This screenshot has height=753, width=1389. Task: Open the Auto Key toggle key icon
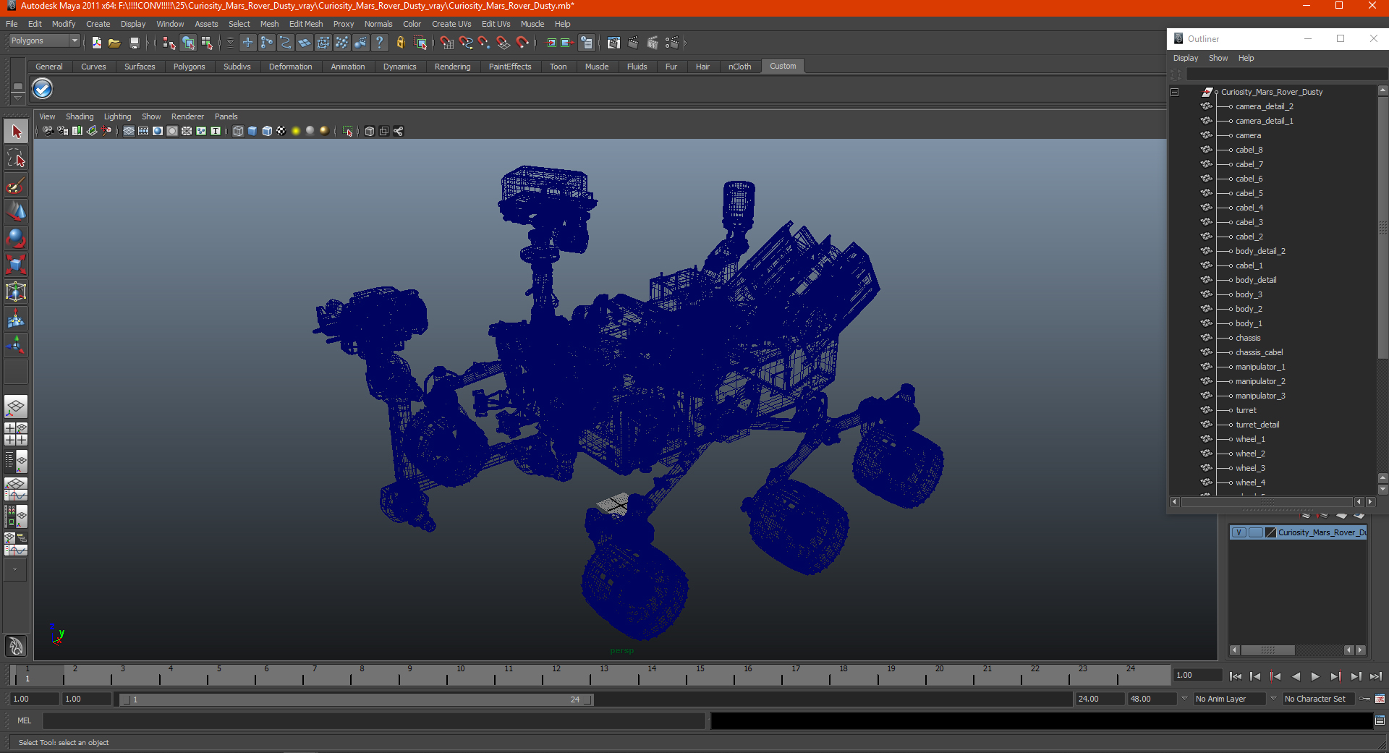(x=1364, y=699)
